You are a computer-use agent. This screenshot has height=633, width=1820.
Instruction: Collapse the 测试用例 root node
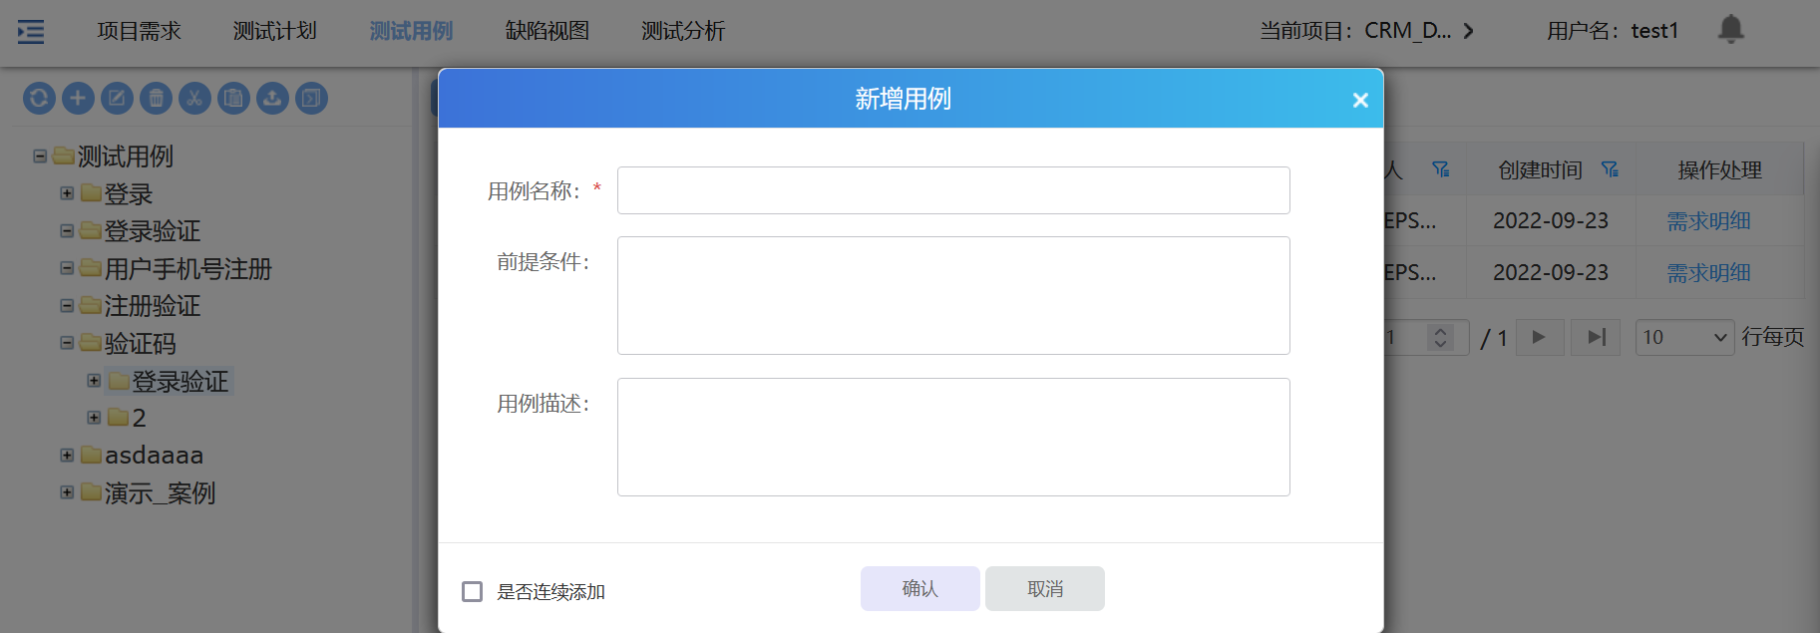(x=40, y=157)
